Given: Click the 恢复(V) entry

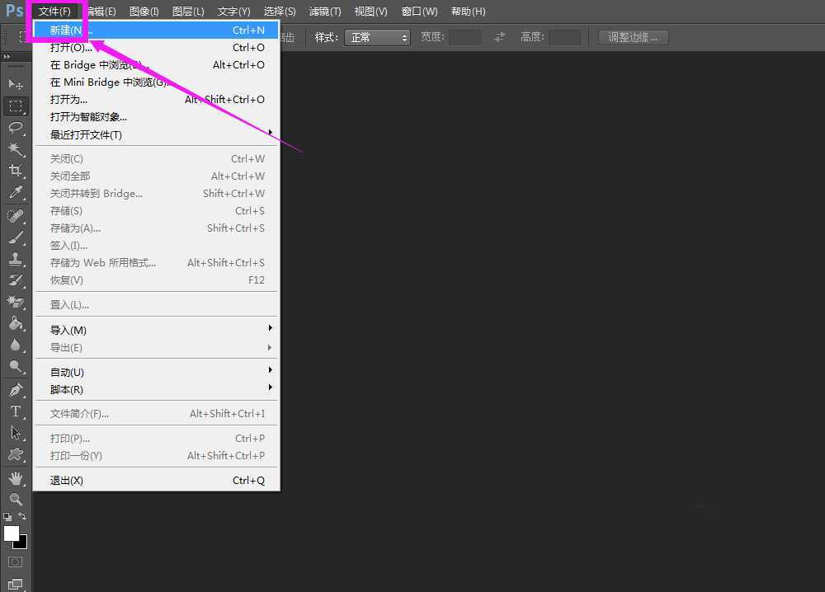Looking at the screenshot, I should click(156, 280).
